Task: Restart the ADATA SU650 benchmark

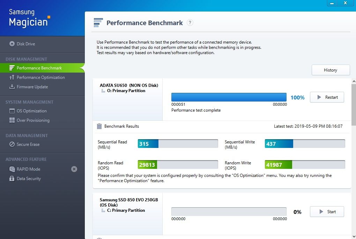Action: [x=327, y=97]
